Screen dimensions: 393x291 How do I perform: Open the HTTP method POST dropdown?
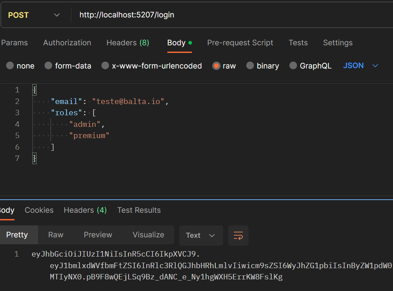[x=34, y=15]
